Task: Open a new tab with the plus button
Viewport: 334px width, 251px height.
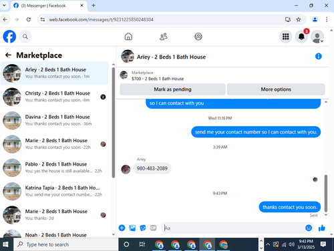Action: click(x=94, y=5)
